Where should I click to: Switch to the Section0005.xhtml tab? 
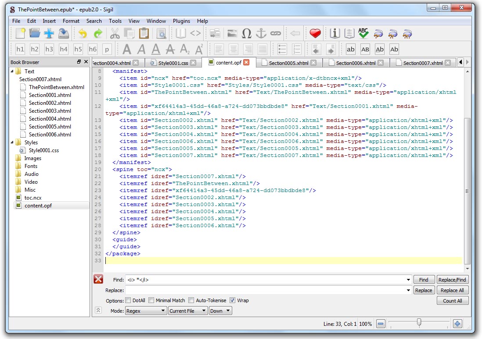pyautogui.click(x=288, y=63)
